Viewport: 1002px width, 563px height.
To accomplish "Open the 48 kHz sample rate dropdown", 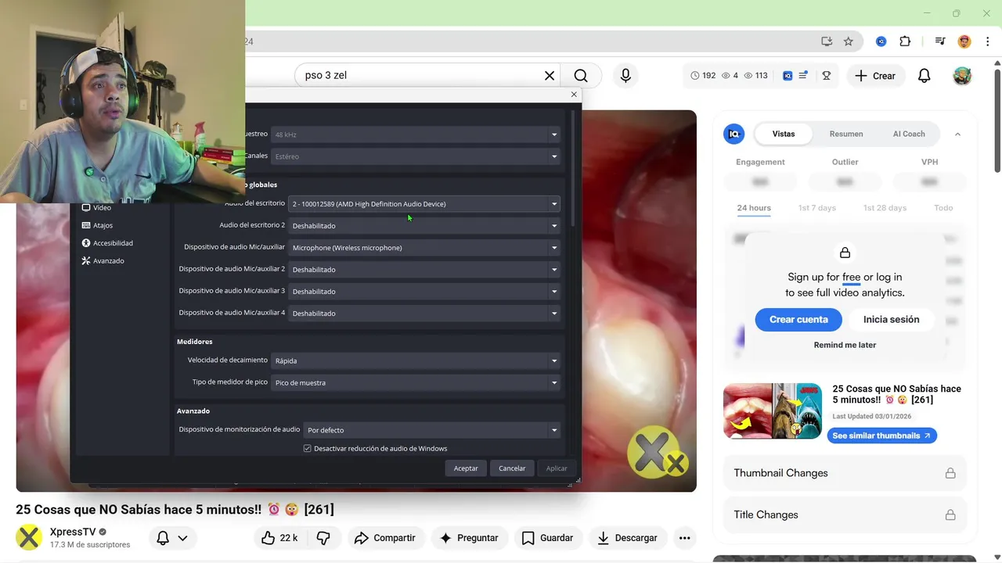I will coord(416,134).
